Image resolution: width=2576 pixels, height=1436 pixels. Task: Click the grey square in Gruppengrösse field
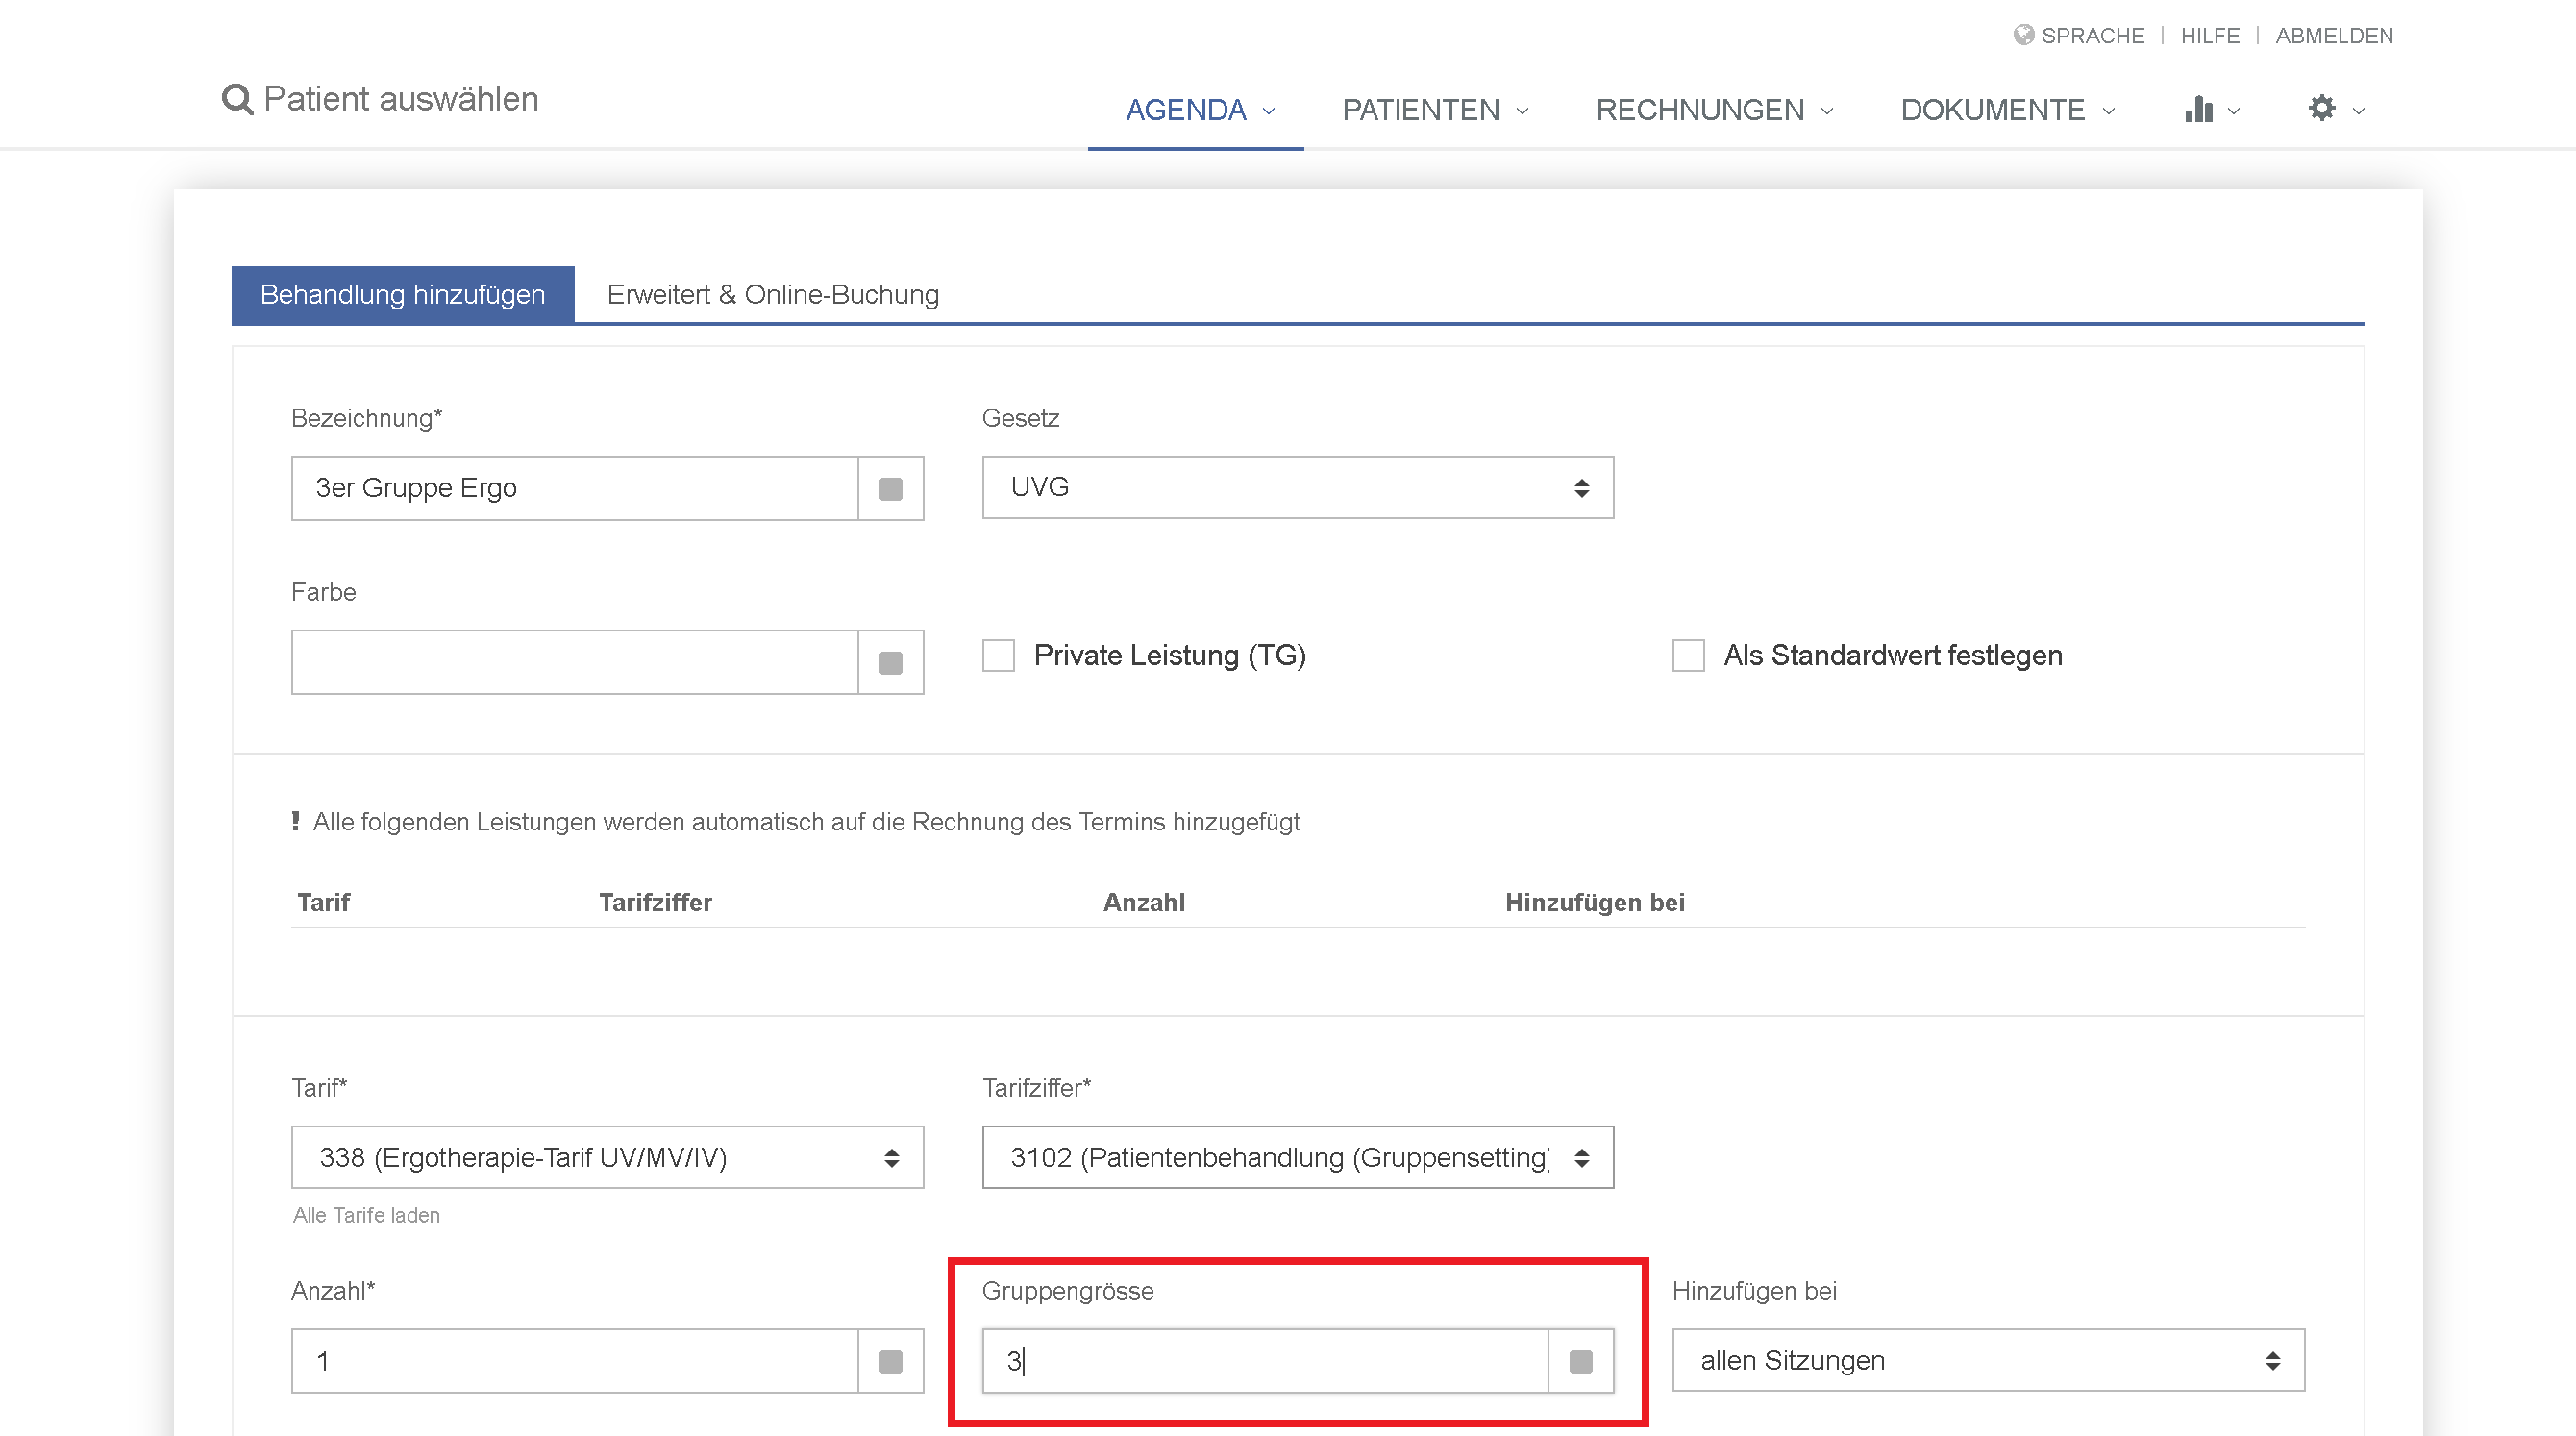click(1580, 1361)
